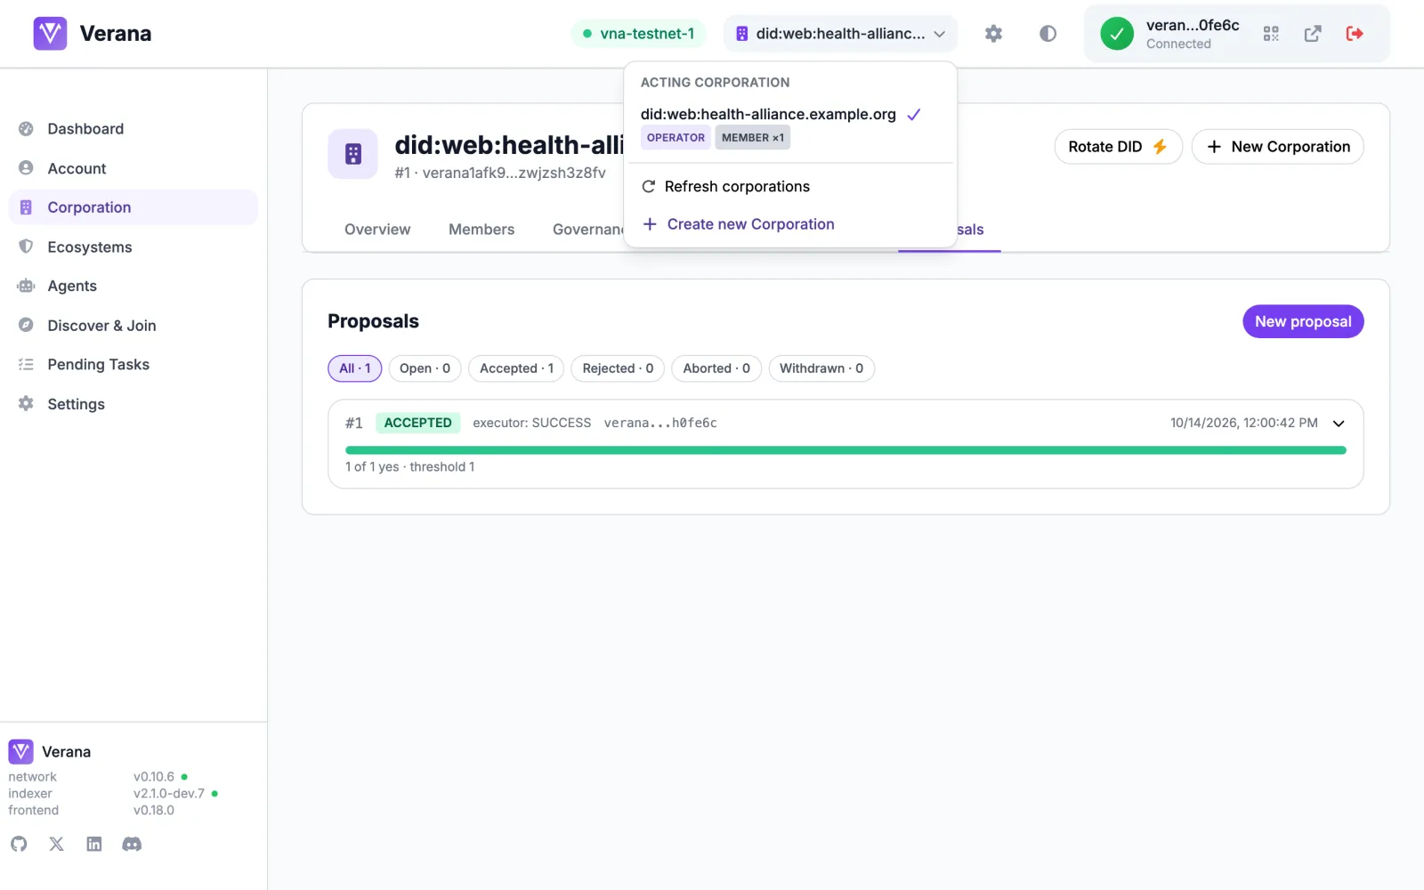Open settings gear icon in top bar
Viewport: 1424px width, 890px height.
pos(993,34)
